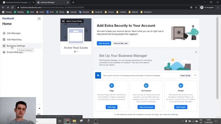Click the business profile picture placeholder
This screenshot has height=124, width=221.
(76, 36)
